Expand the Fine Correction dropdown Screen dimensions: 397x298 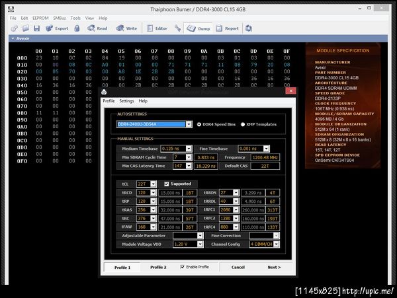point(277,236)
